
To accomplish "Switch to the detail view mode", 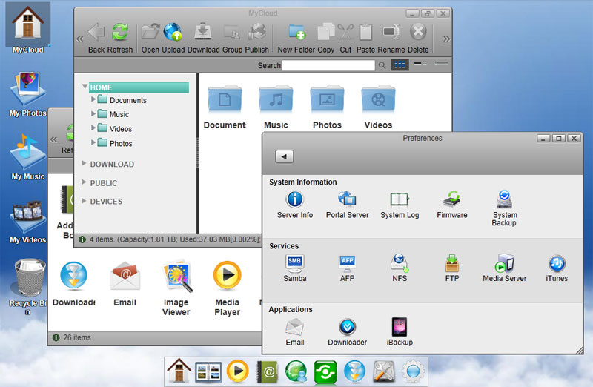I will (442, 65).
